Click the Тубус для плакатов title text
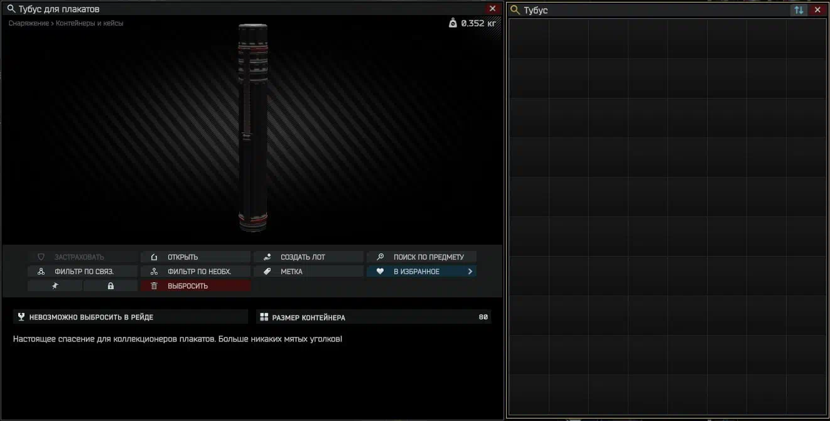830x421 pixels. [x=59, y=9]
